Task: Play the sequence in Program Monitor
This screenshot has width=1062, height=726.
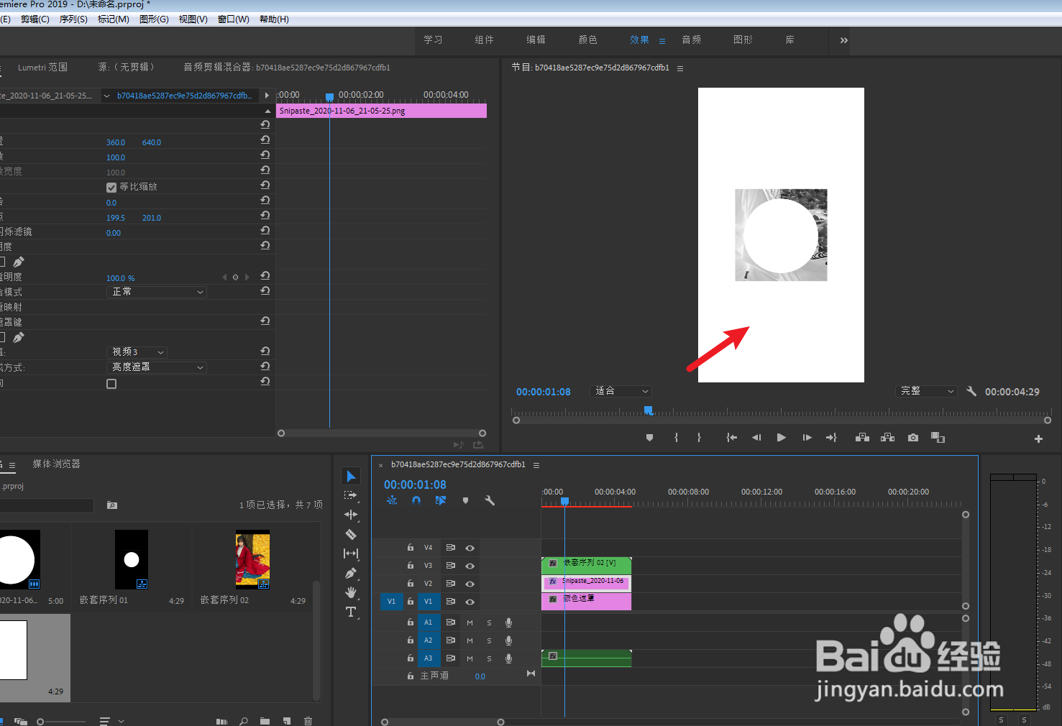Action: 782,438
